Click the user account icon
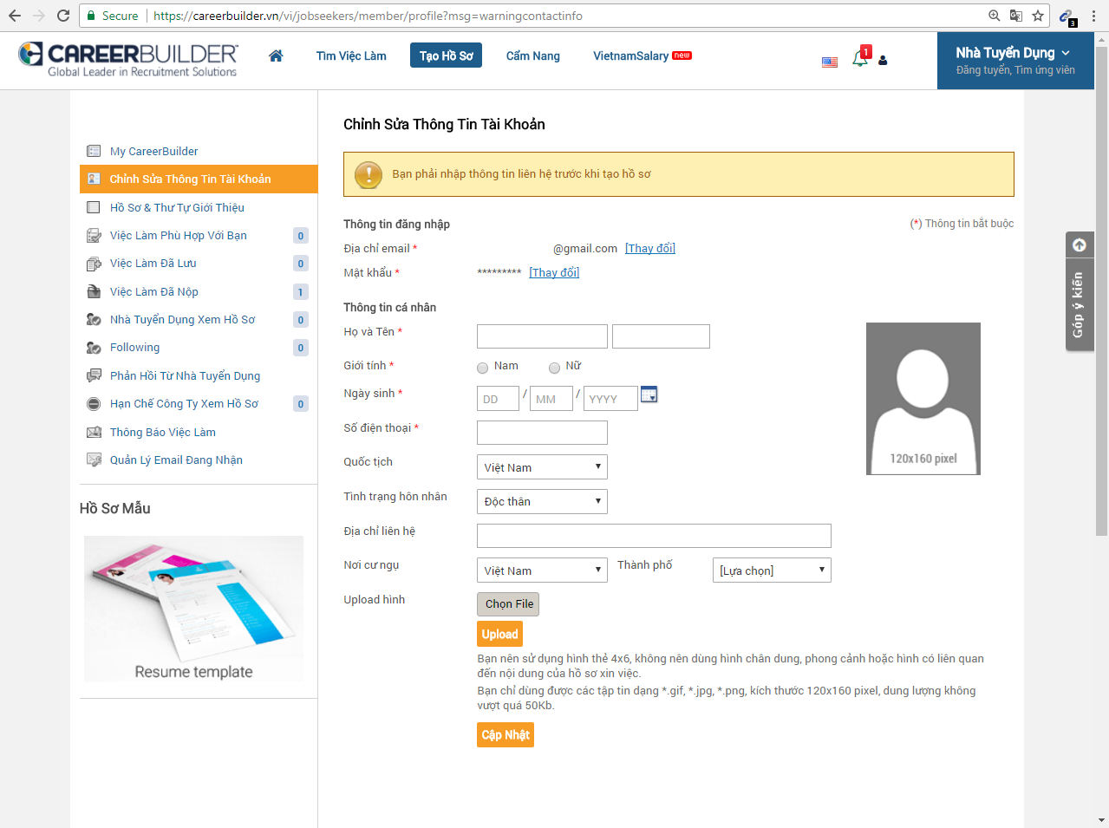This screenshot has height=828, width=1109. tap(883, 61)
